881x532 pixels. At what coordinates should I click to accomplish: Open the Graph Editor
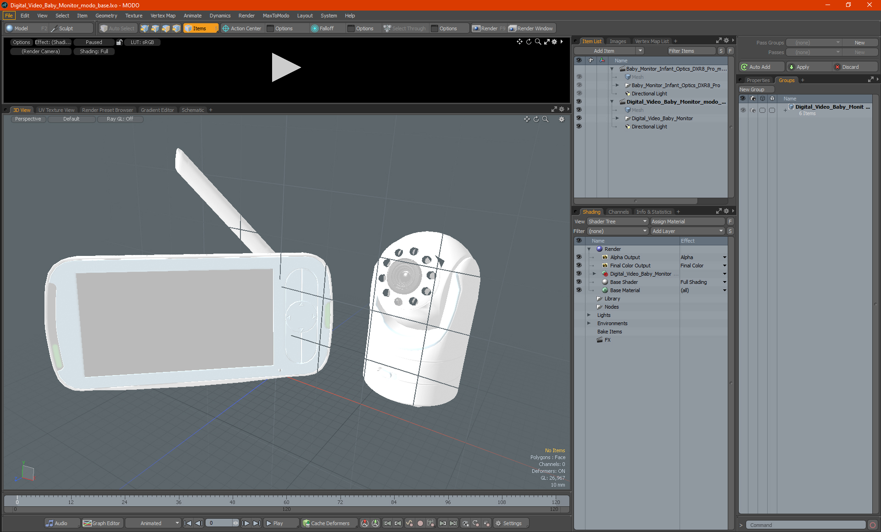[x=102, y=523]
